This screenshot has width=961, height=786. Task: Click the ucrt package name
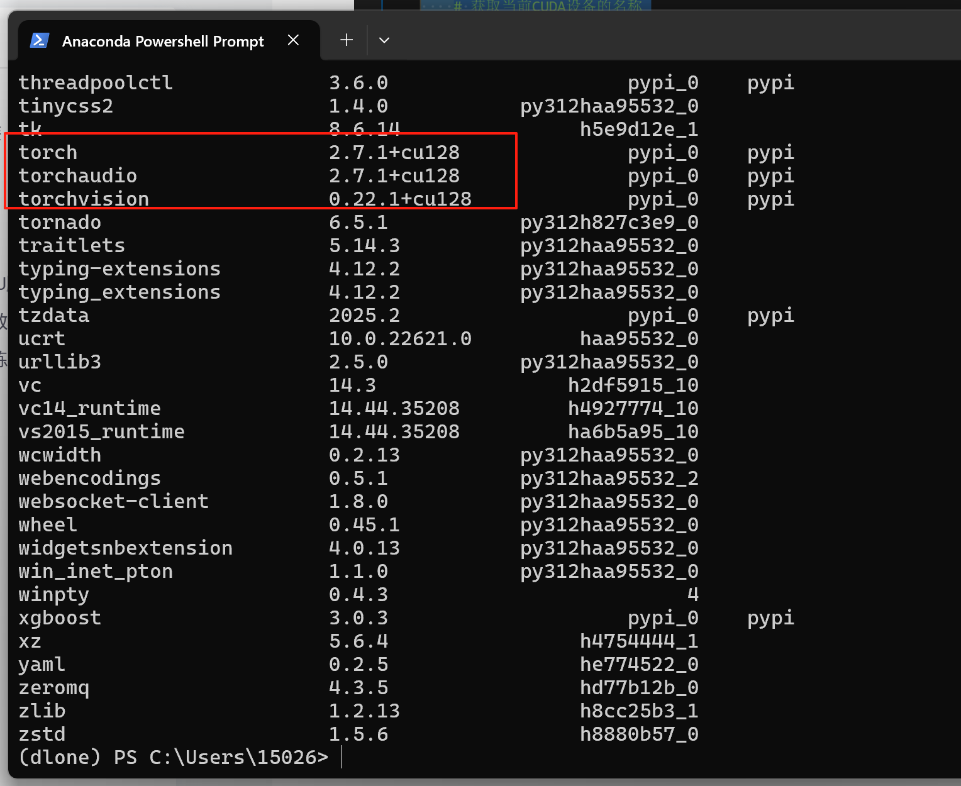click(42, 339)
